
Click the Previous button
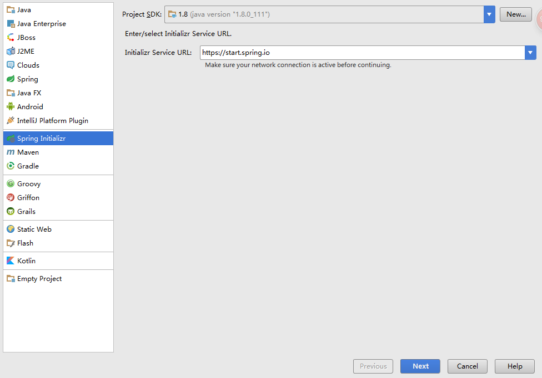373,366
